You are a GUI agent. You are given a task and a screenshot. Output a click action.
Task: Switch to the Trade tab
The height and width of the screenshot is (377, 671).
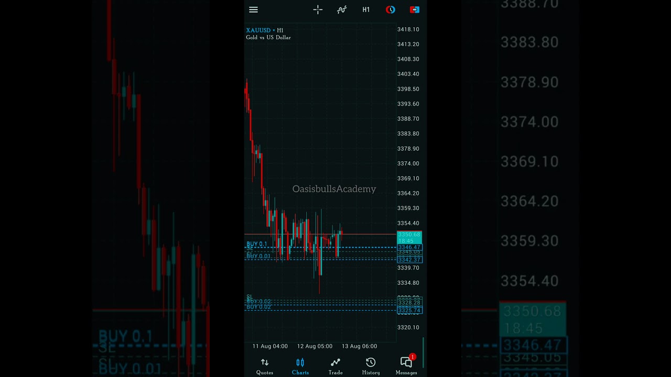click(335, 367)
